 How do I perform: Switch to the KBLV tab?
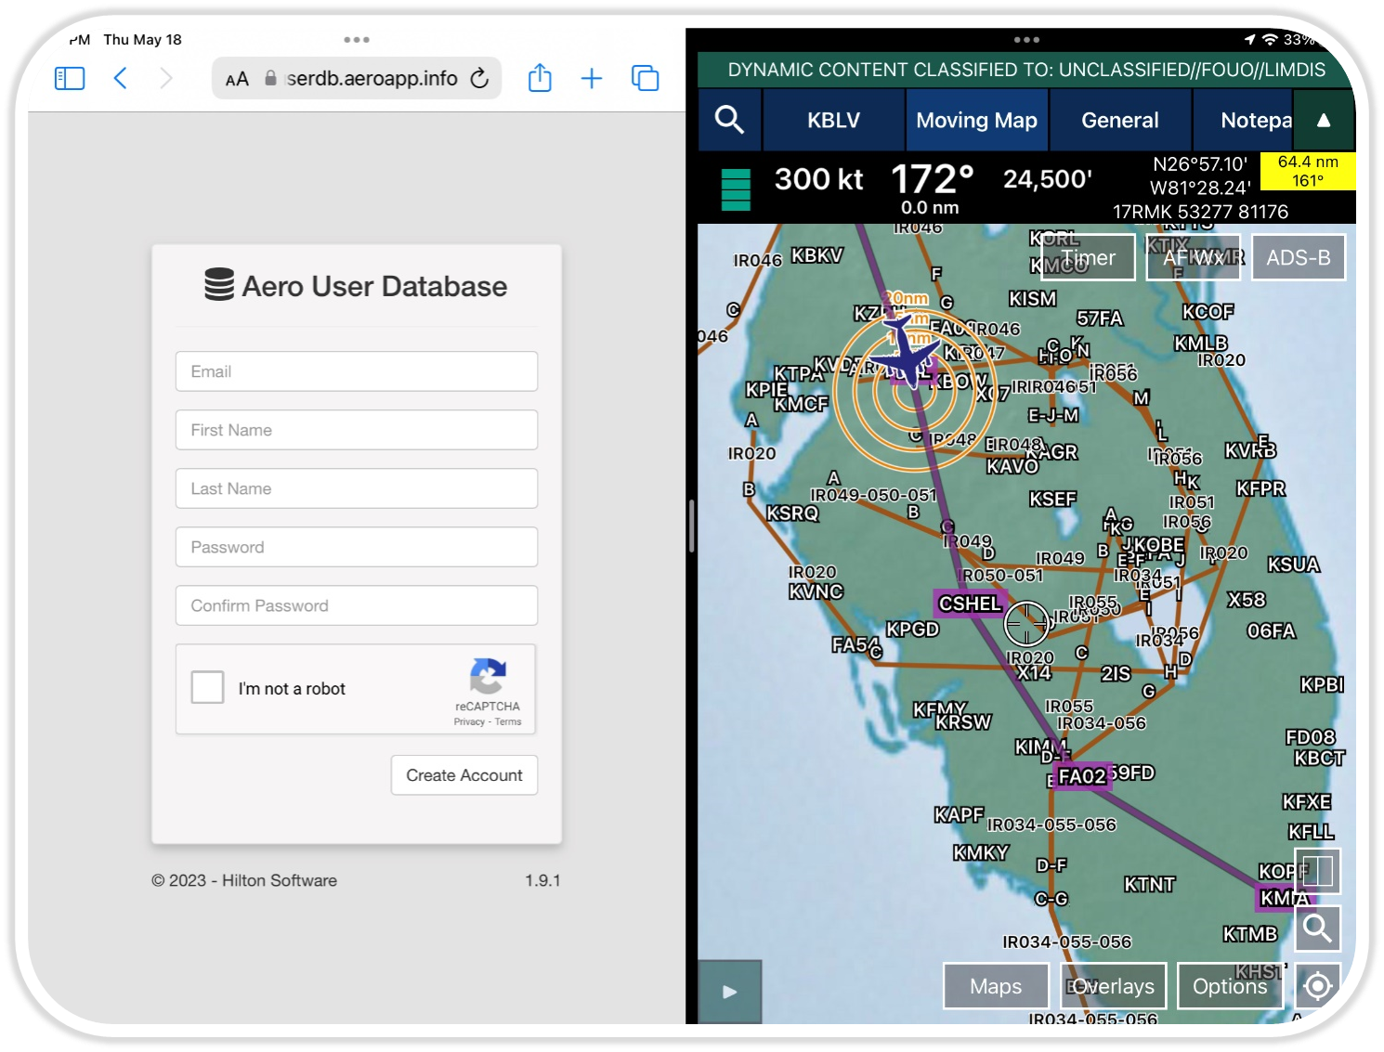tap(833, 120)
